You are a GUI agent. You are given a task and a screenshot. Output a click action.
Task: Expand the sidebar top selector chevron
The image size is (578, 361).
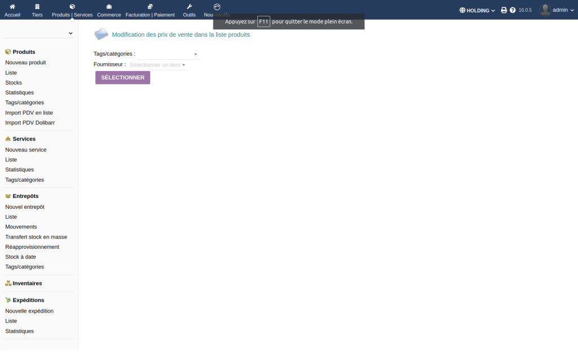tap(71, 33)
